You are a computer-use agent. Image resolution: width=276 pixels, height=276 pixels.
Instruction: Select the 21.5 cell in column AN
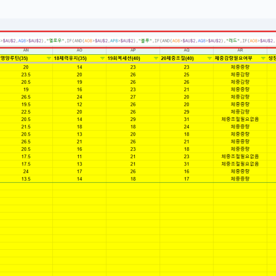(x=26, y=127)
